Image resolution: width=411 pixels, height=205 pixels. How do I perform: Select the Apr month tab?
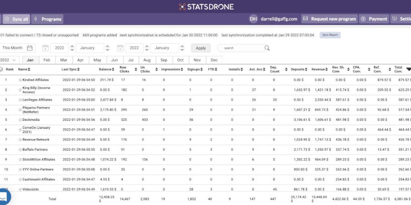coord(80,60)
